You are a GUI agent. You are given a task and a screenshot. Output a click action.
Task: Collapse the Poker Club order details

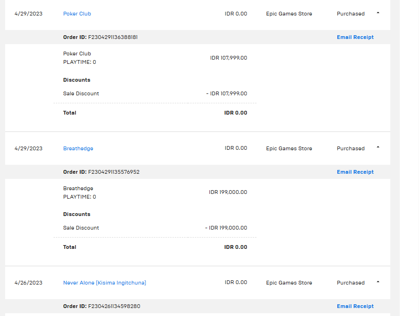[378, 13]
